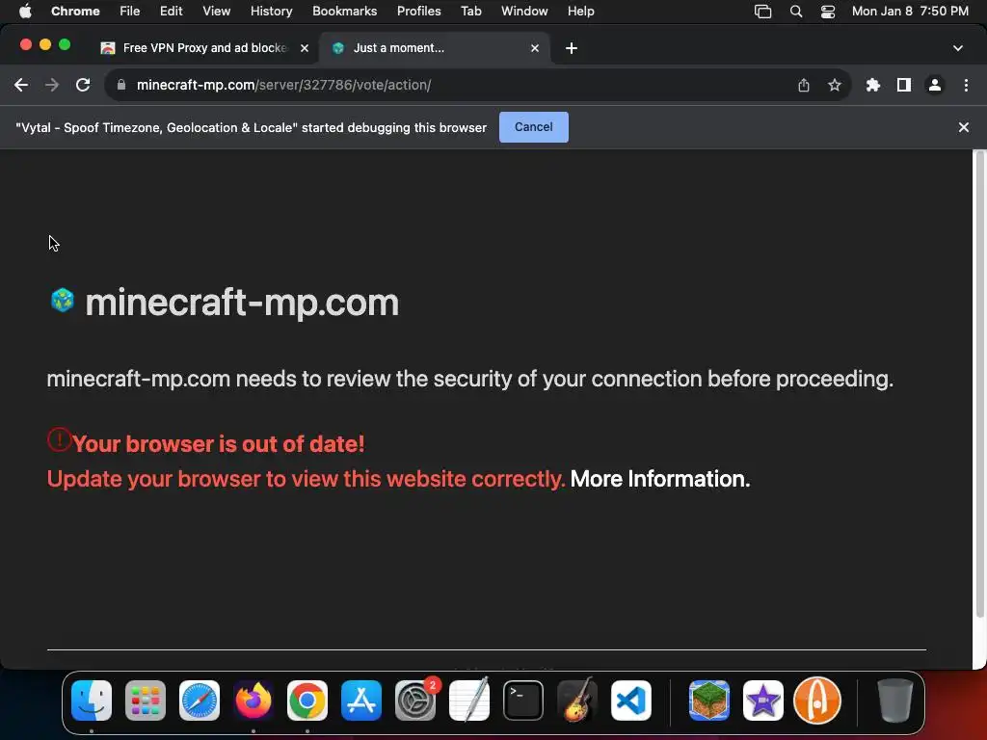The image size is (987, 740).
Task: Click the minecraft-mp.com heading text
Action: 242,303
